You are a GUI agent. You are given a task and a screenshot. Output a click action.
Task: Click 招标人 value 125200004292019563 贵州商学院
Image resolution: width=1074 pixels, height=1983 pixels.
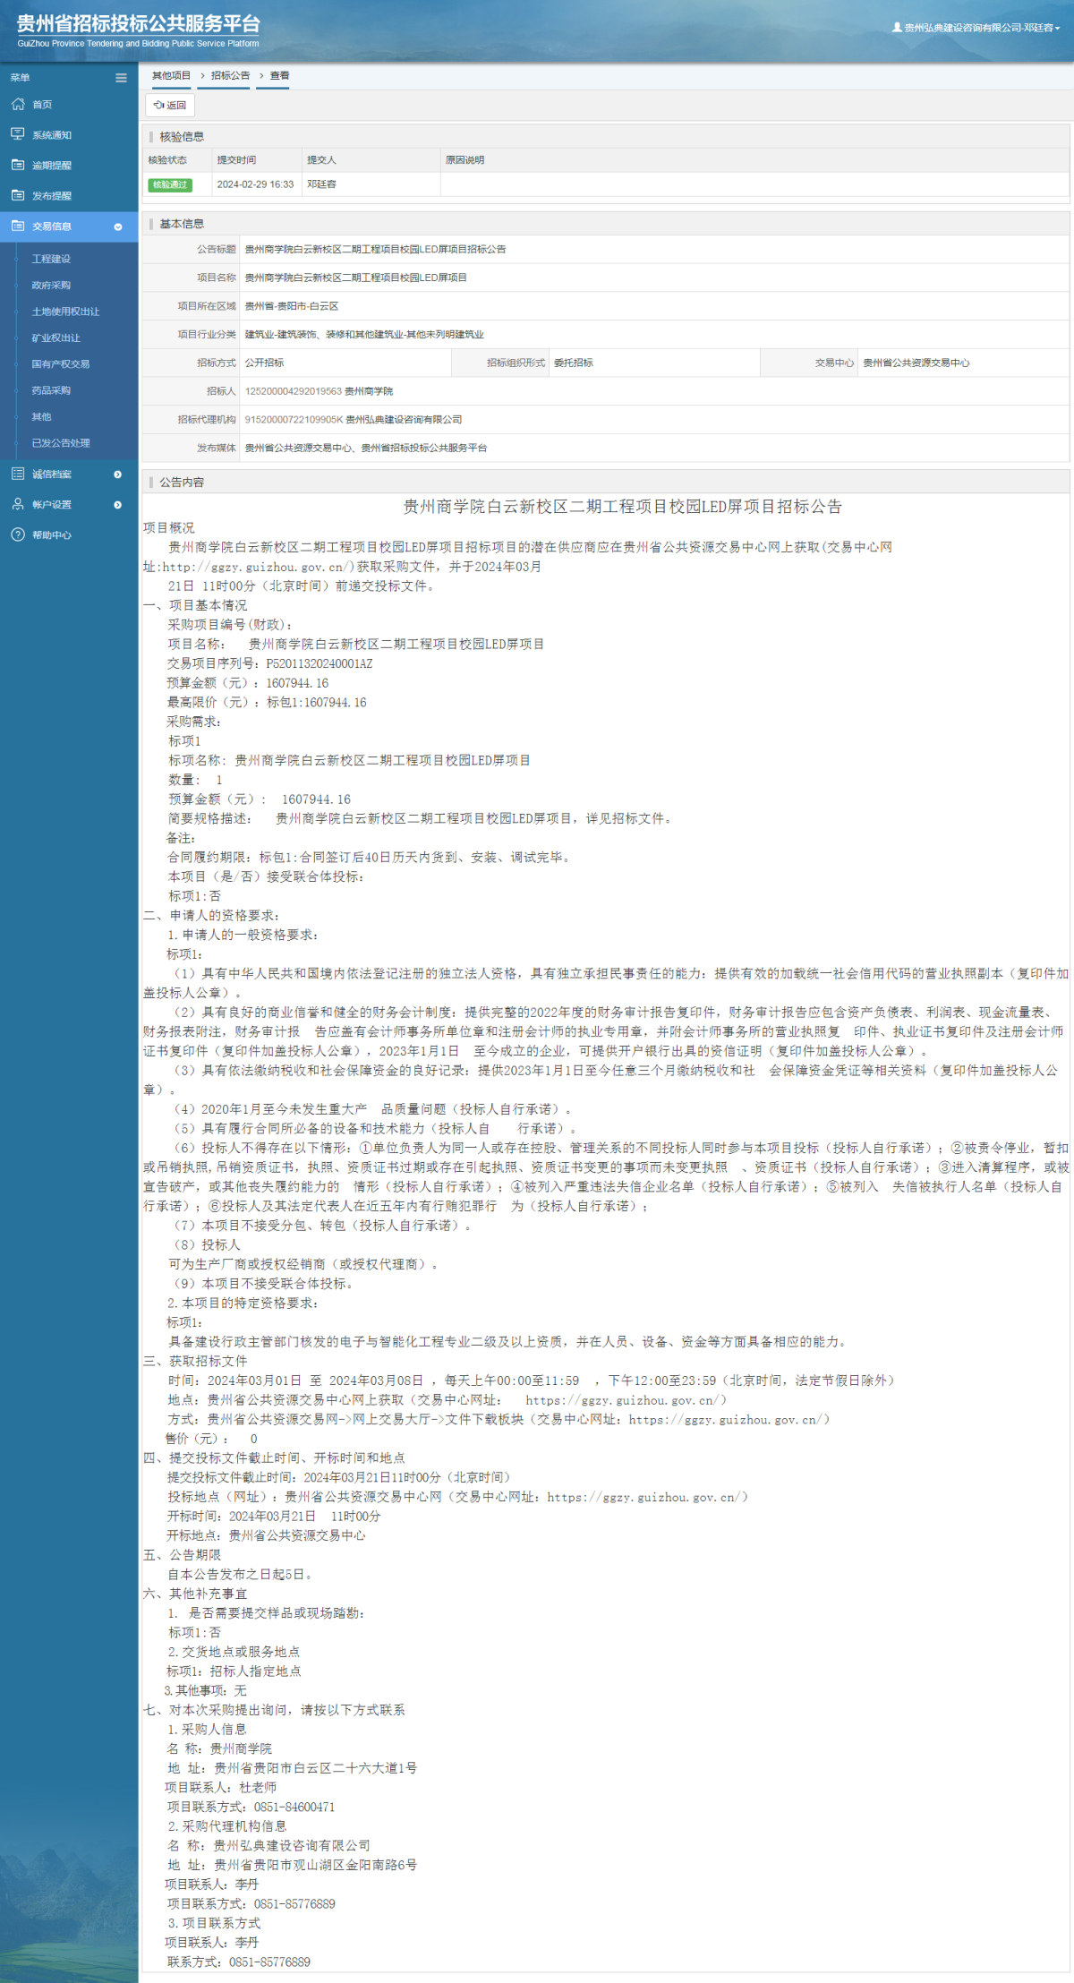[319, 391]
